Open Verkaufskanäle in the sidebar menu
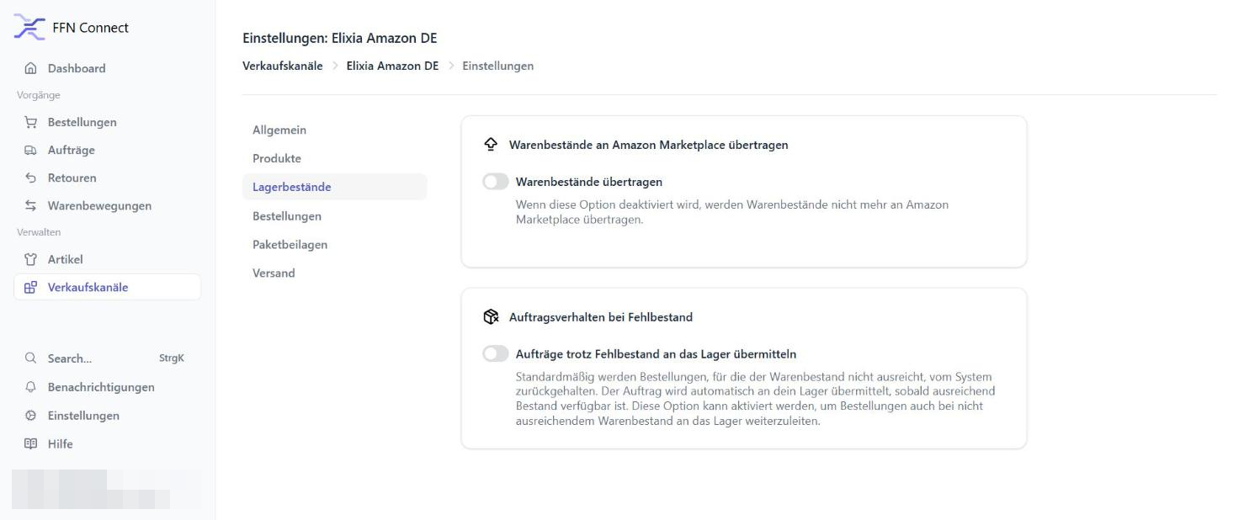 [x=107, y=287]
